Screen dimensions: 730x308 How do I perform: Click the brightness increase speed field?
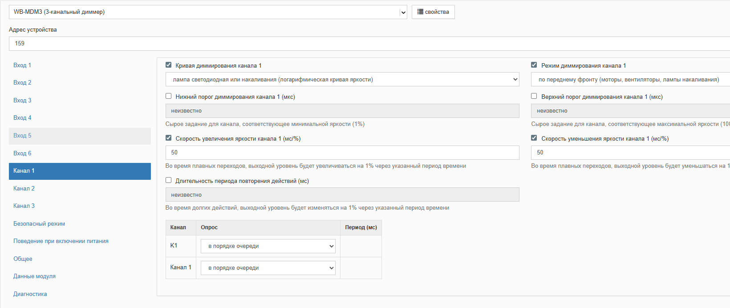click(x=342, y=153)
